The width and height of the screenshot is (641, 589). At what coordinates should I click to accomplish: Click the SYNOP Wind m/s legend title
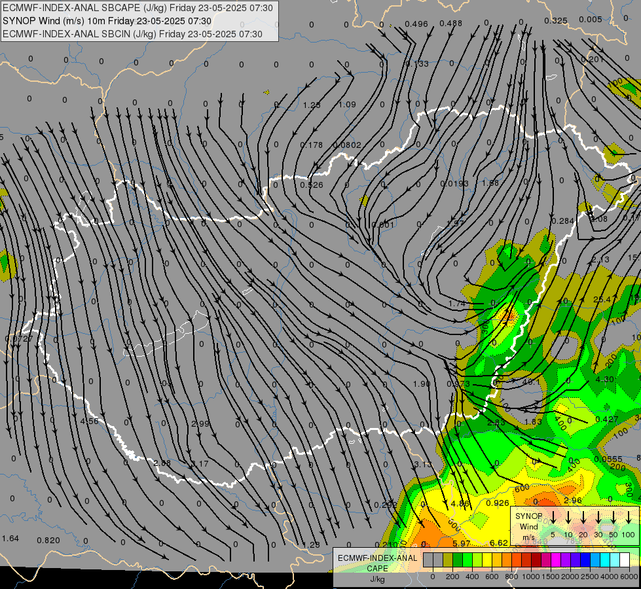pyautogui.click(x=529, y=526)
